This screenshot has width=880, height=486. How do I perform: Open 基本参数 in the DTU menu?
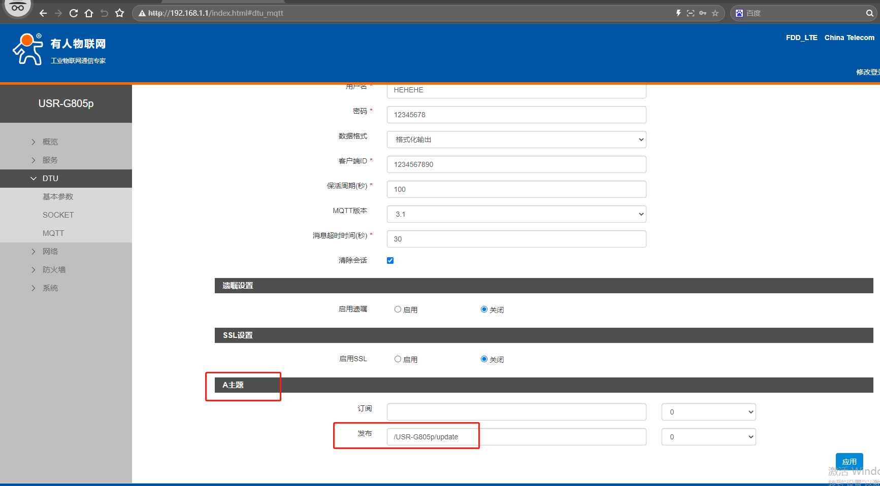(x=58, y=197)
